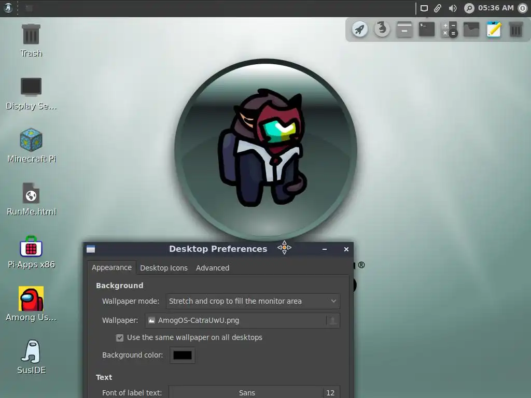Viewport: 531px width, 398px height.
Task: Click the magnifier search icon in panel
Action: pyautogui.click(x=469, y=8)
